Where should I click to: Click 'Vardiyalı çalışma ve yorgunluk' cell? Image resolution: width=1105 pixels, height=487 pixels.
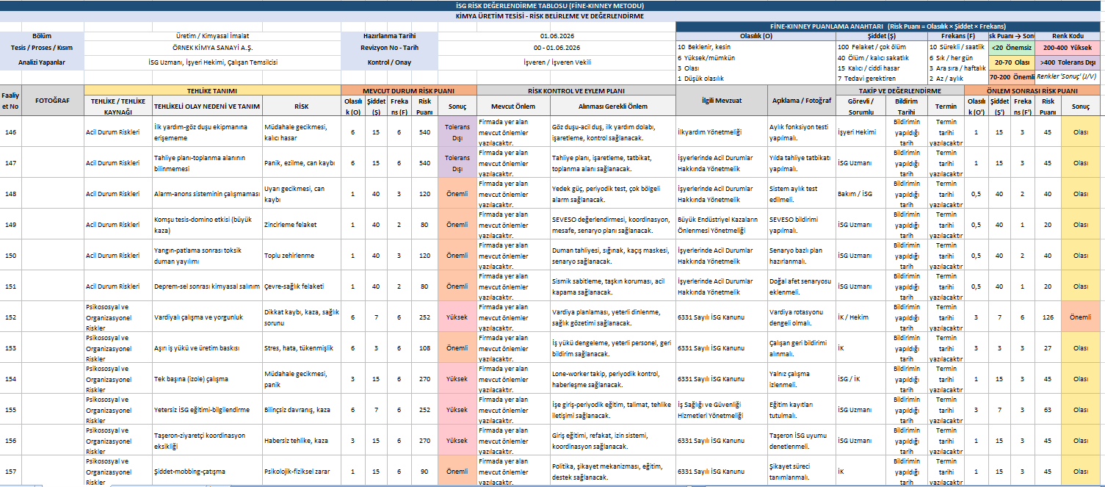click(206, 317)
